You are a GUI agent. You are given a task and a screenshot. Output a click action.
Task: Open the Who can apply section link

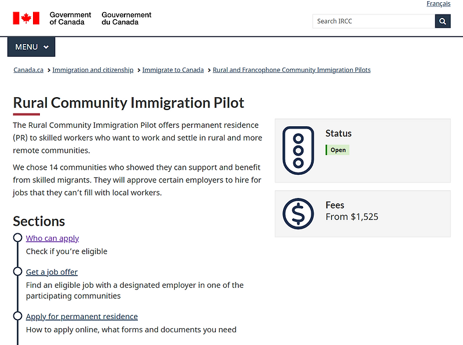pyautogui.click(x=52, y=238)
